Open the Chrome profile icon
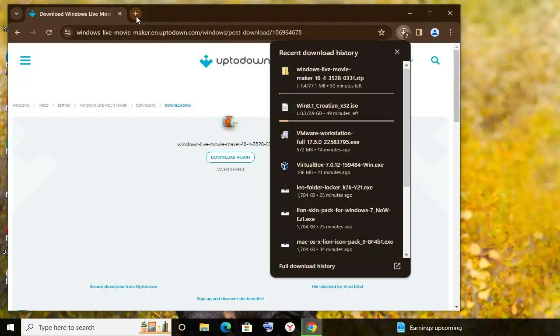560x336 pixels. tap(435, 32)
